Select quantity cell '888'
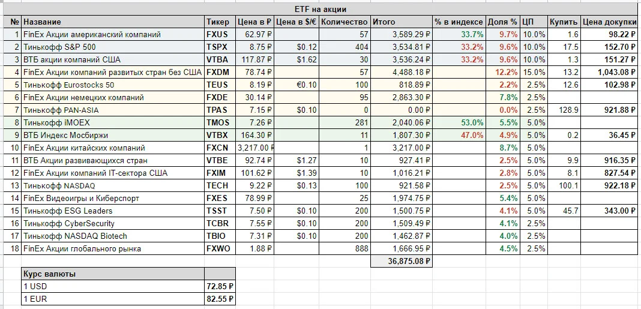Viewport: 641px width, 309px height. [345, 248]
